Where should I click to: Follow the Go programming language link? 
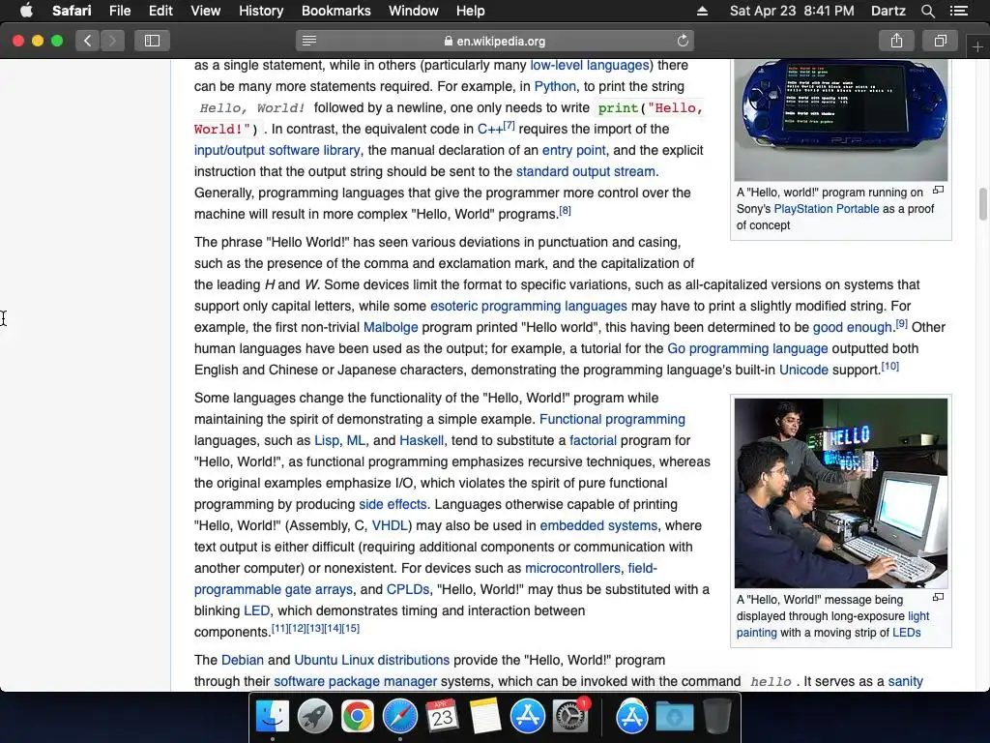(x=747, y=348)
